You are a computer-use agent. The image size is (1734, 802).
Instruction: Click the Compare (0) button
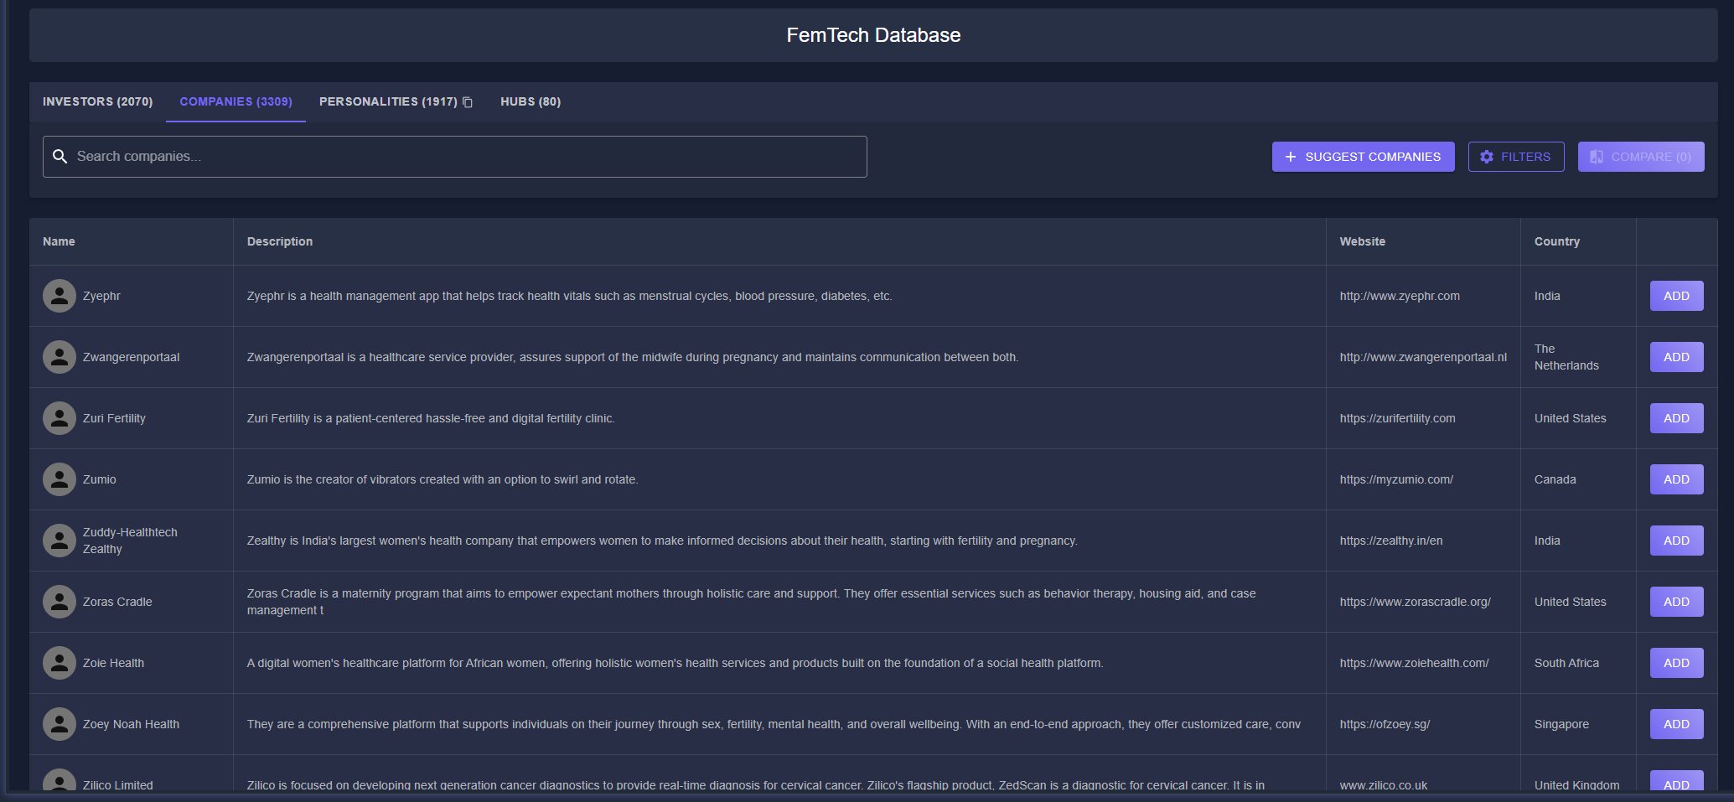click(1640, 157)
